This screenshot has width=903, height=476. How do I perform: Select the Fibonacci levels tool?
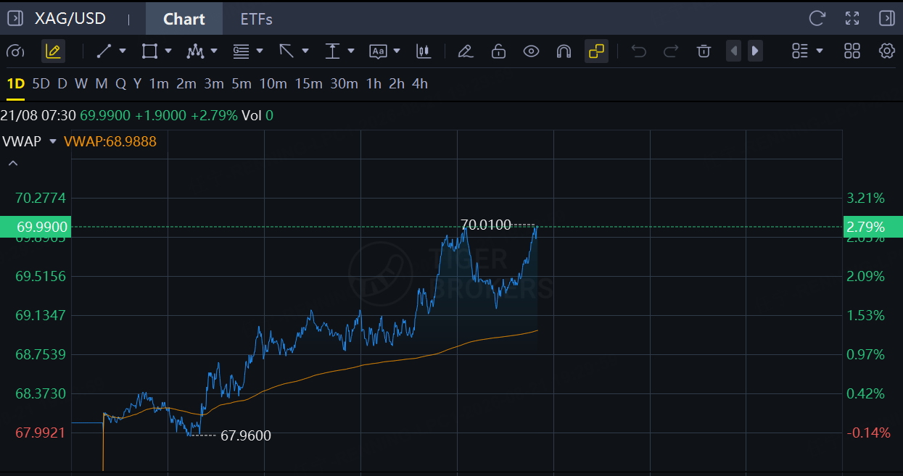(x=241, y=51)
